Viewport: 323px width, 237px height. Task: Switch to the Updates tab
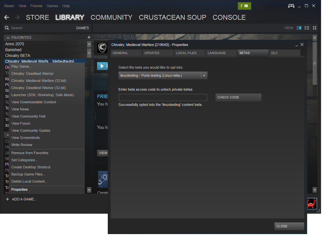pos(158,53)
